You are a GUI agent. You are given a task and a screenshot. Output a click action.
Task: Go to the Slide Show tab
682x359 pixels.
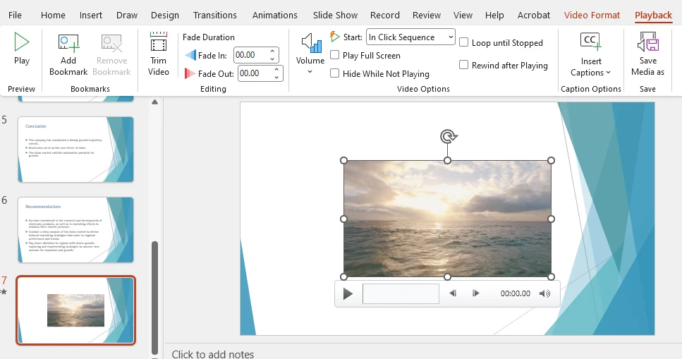(335, 16)
